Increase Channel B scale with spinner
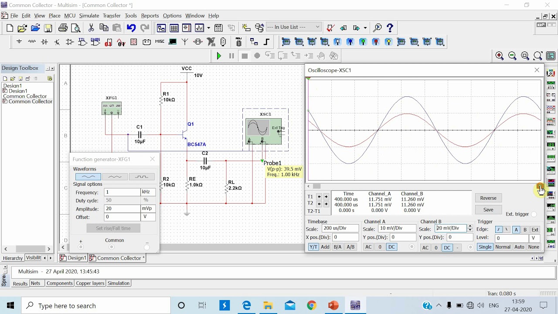Viewport: 558px width, 314px height. pos(470,227)
